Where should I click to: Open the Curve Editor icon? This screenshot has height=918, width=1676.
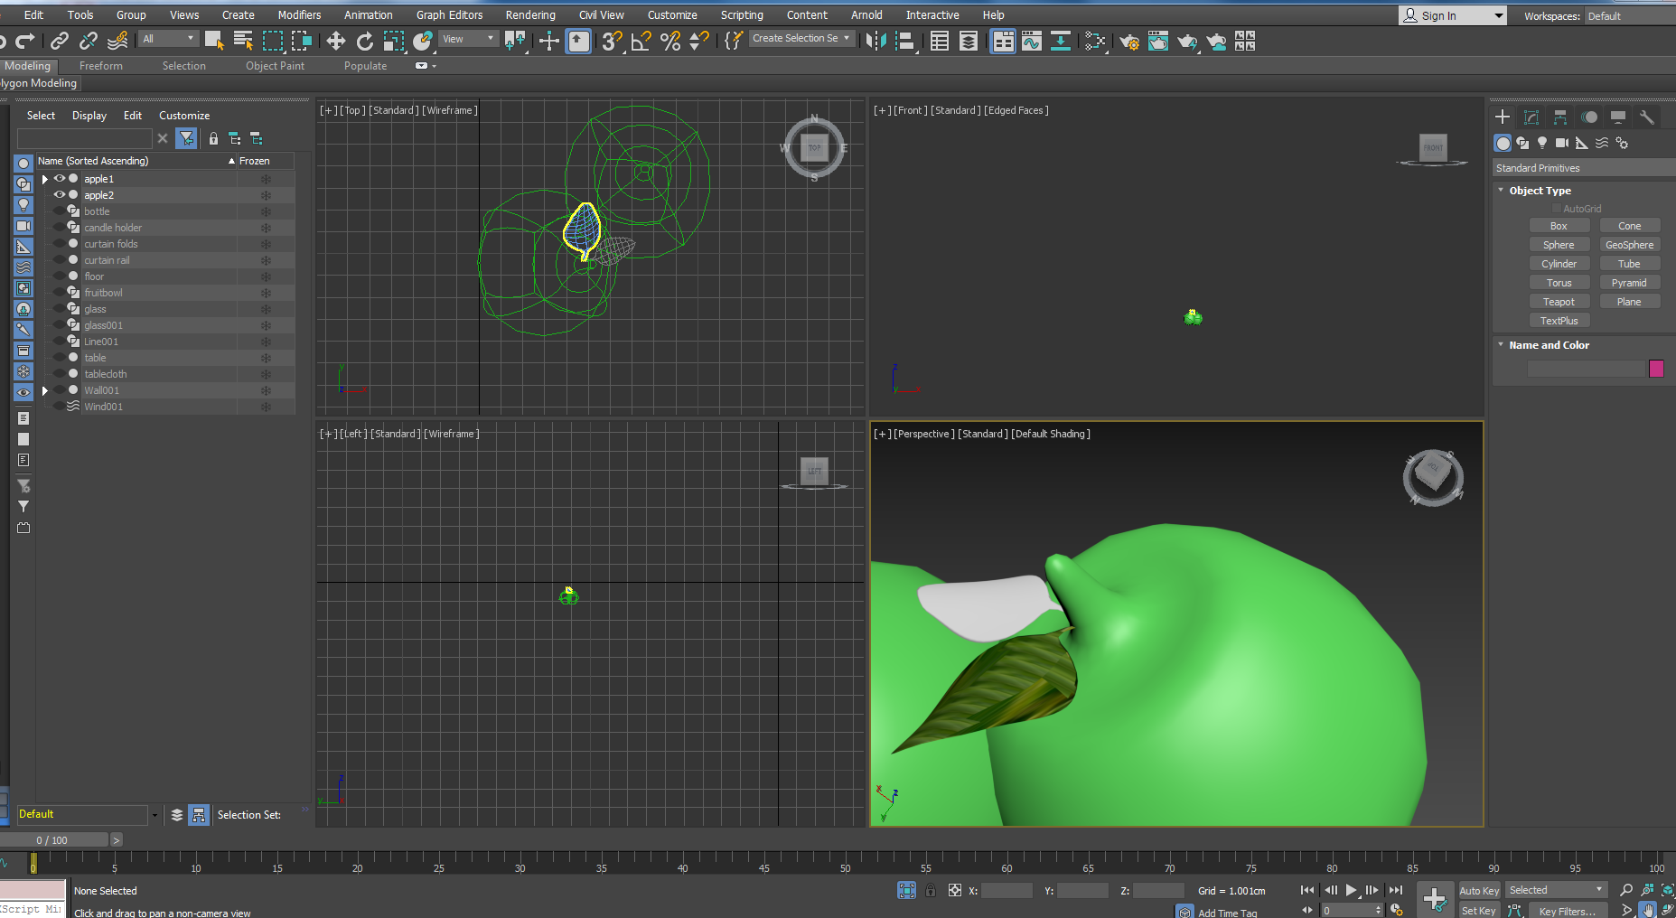coord(1031,41)
